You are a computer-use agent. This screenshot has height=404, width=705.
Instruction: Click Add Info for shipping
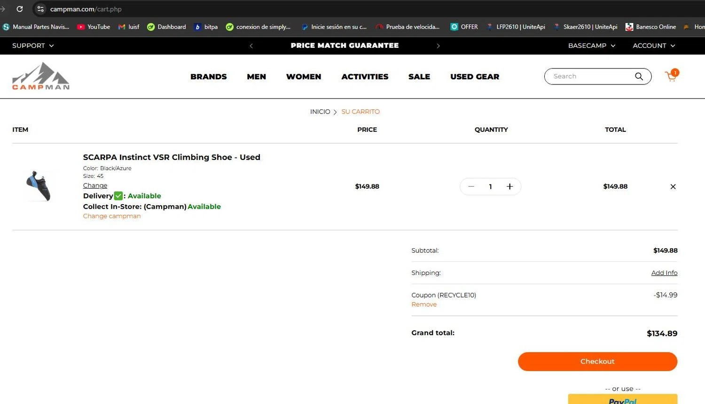point(664,273)
